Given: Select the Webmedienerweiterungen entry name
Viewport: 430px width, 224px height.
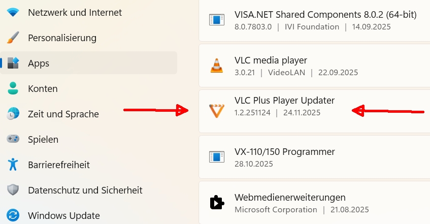Looking at the screenshot, I should tap(290, 197).
